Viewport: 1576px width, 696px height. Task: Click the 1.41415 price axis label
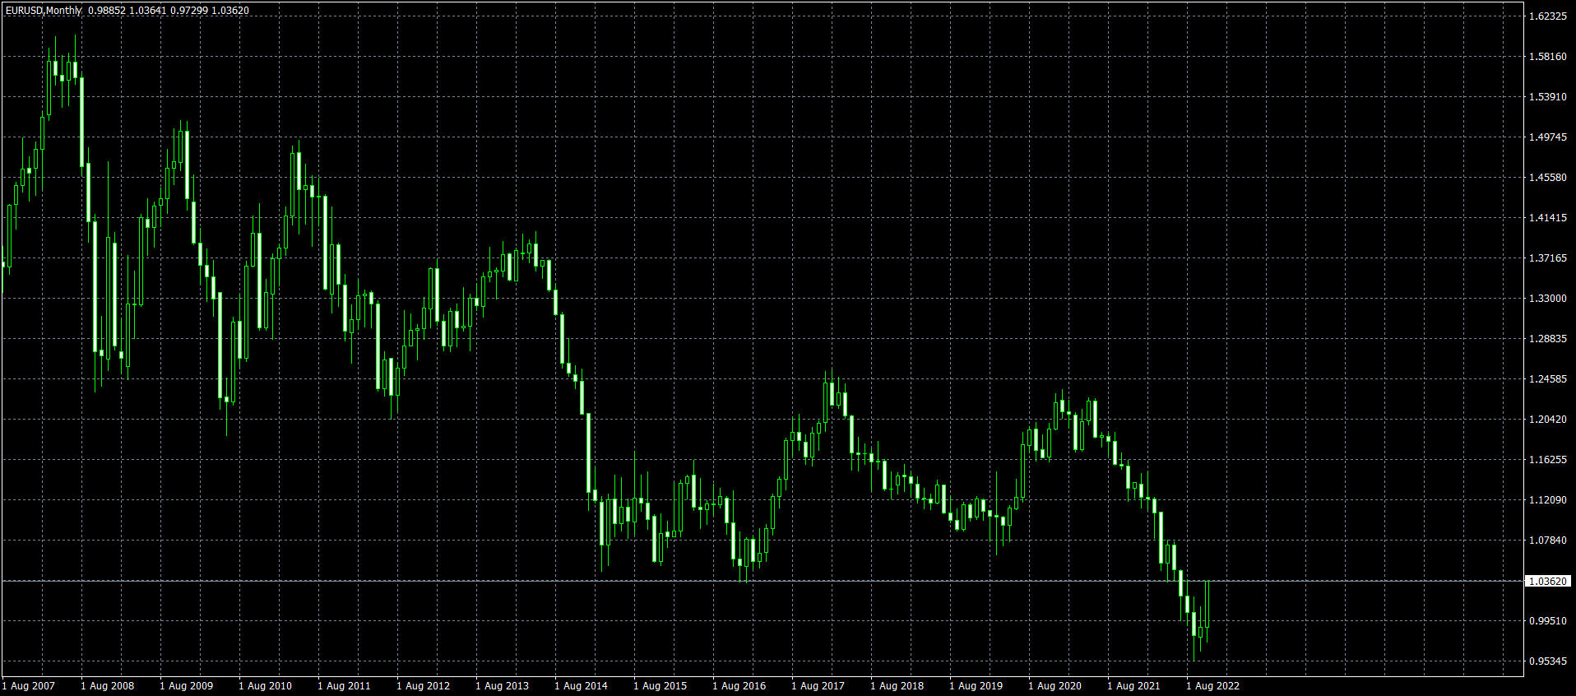[x=1548, y=218]
